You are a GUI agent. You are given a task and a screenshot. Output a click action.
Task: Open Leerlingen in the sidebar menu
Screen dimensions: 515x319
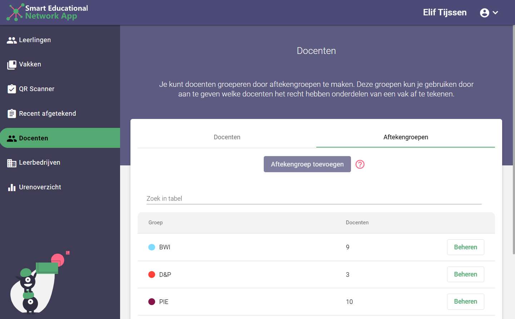(60, 40)
